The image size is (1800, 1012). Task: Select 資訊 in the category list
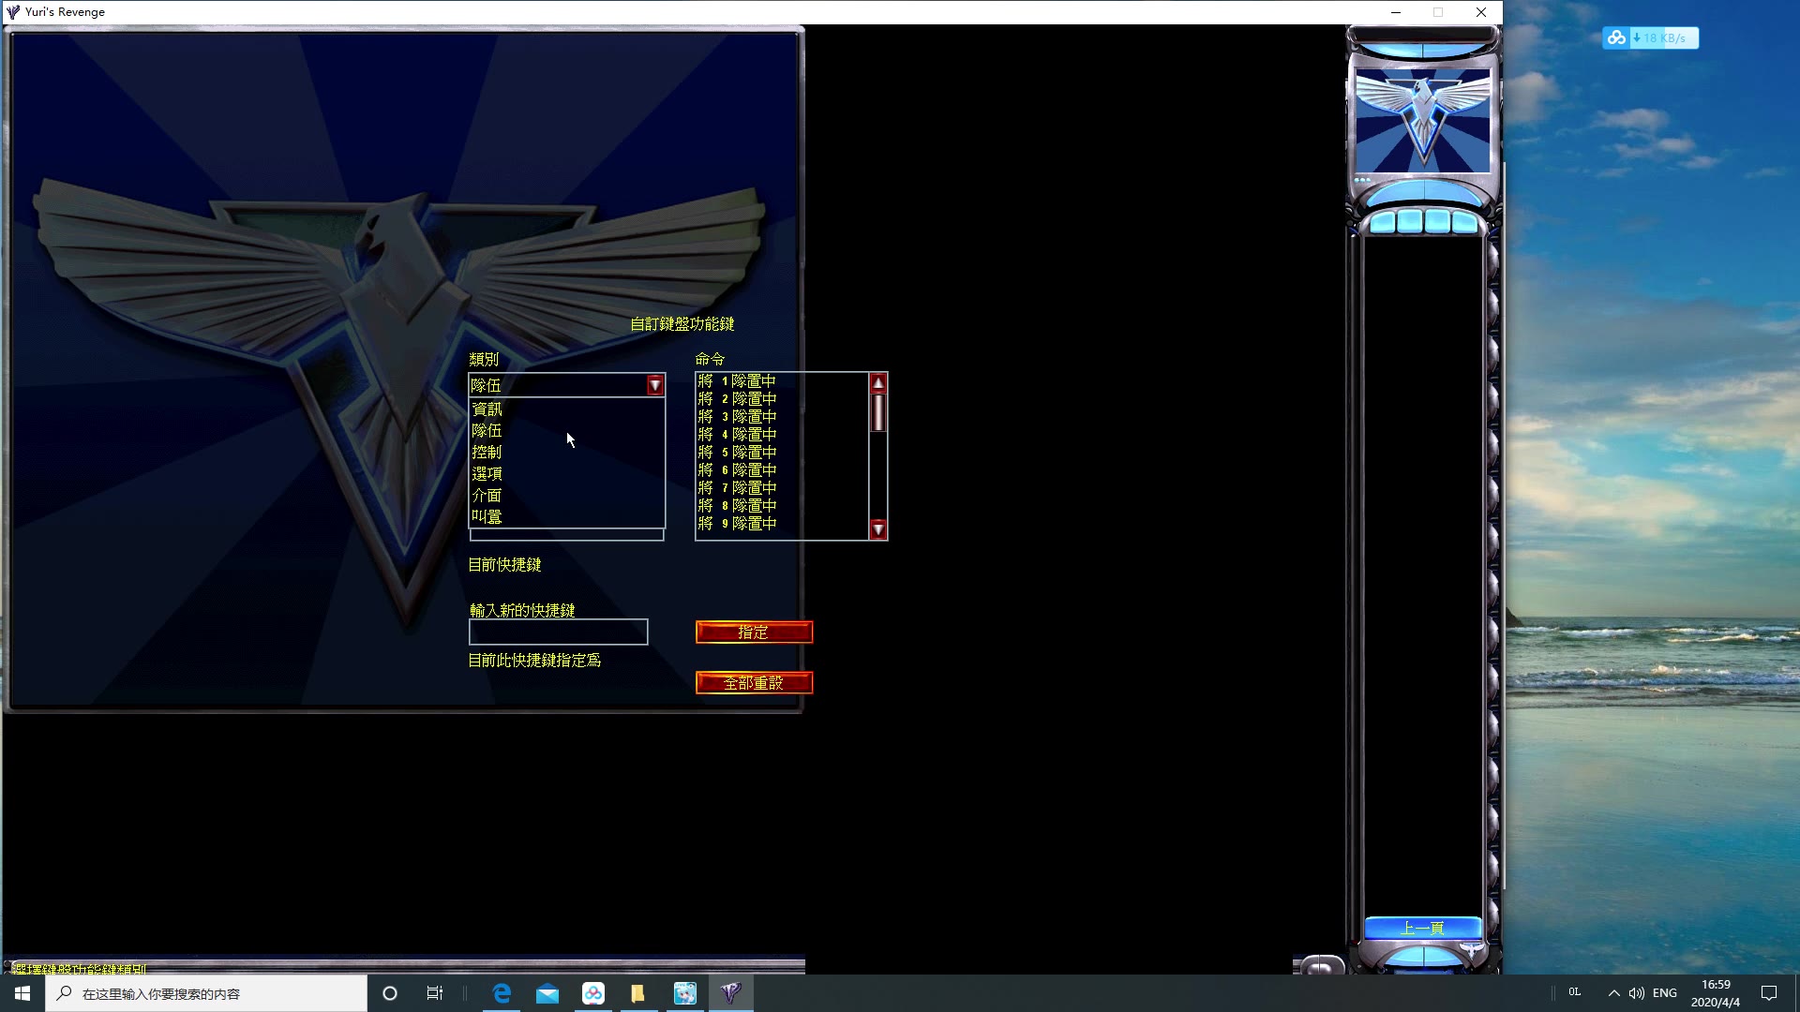click(x=566, y=409)
